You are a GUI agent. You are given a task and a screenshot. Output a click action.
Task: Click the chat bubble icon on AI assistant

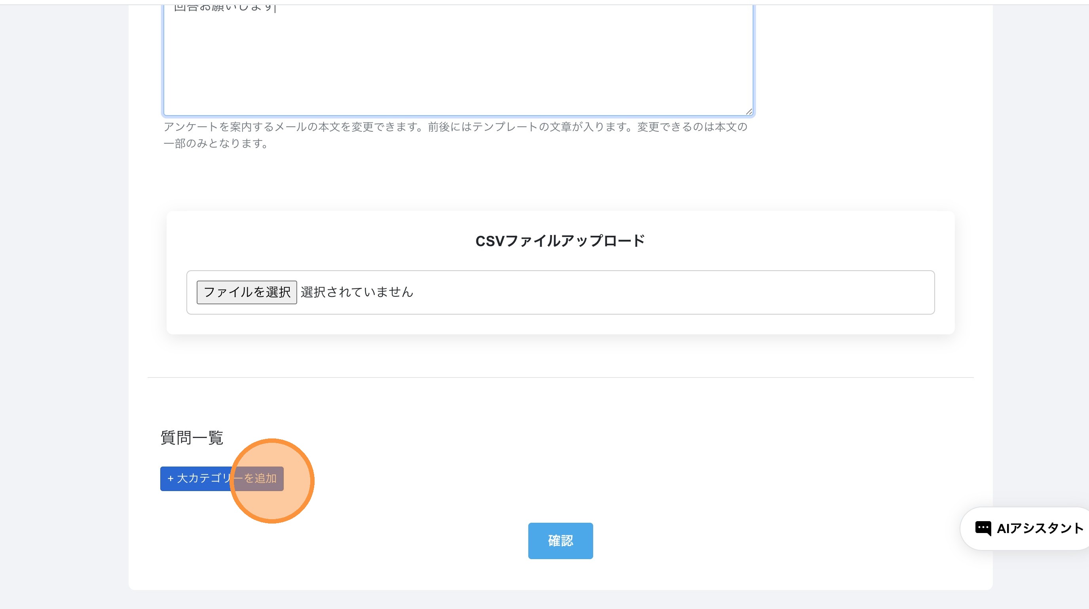[x=983, y=528]
